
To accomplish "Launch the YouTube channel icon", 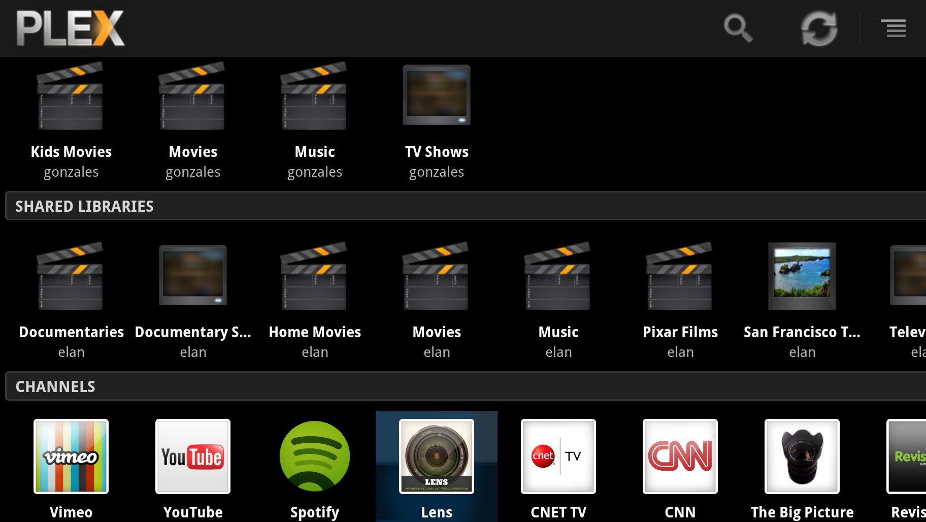I will (x=193, y=456).
